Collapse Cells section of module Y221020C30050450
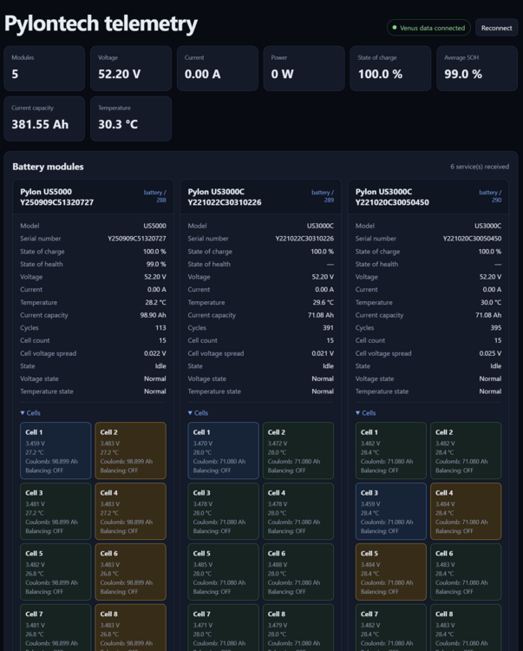This screenshot has height=651, width=523. point(365,412)
